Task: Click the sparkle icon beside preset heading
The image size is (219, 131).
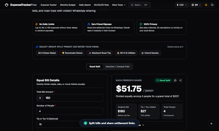Action: pos(37,47)
